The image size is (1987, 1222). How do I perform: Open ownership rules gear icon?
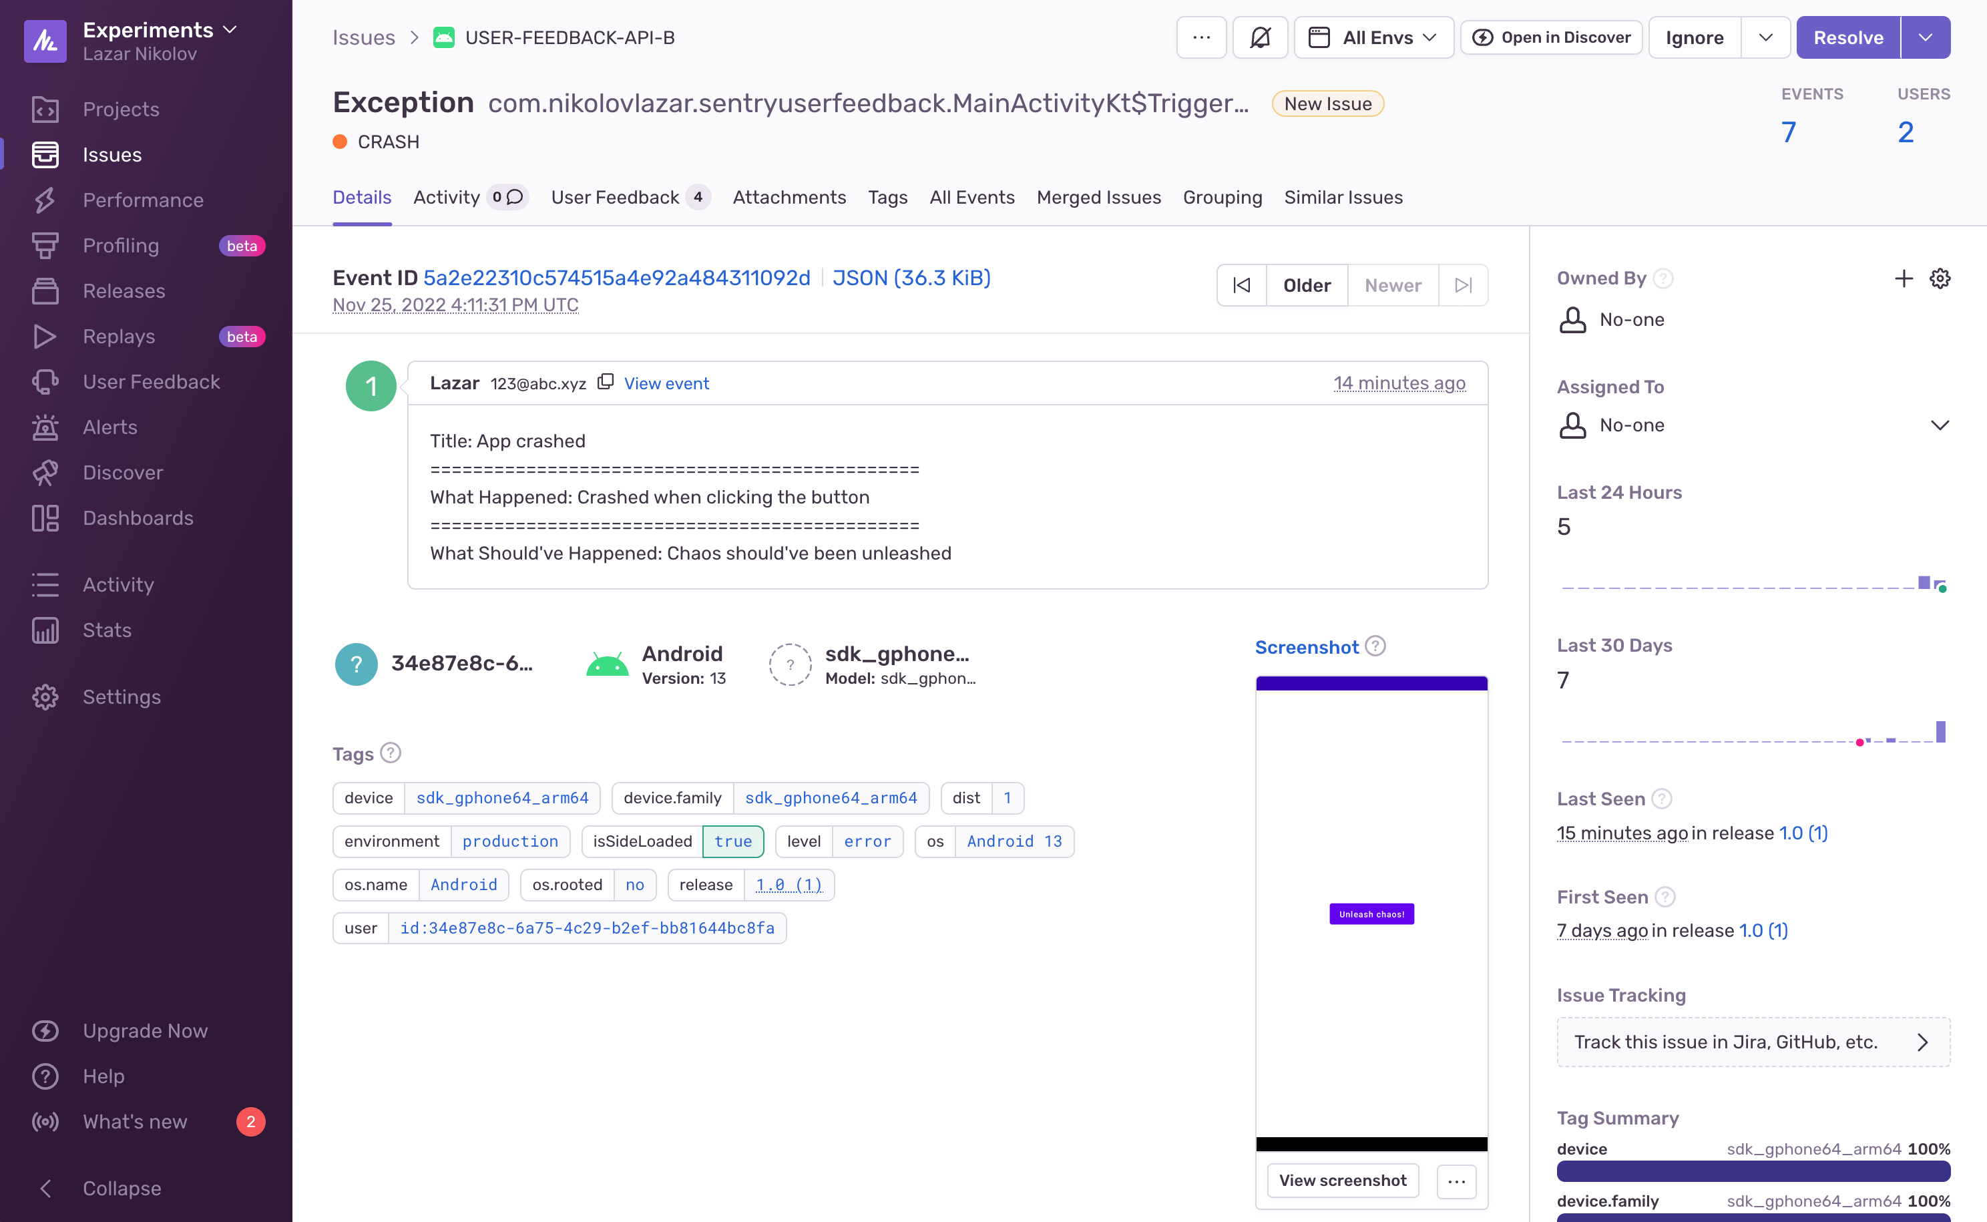point(1940,279)
